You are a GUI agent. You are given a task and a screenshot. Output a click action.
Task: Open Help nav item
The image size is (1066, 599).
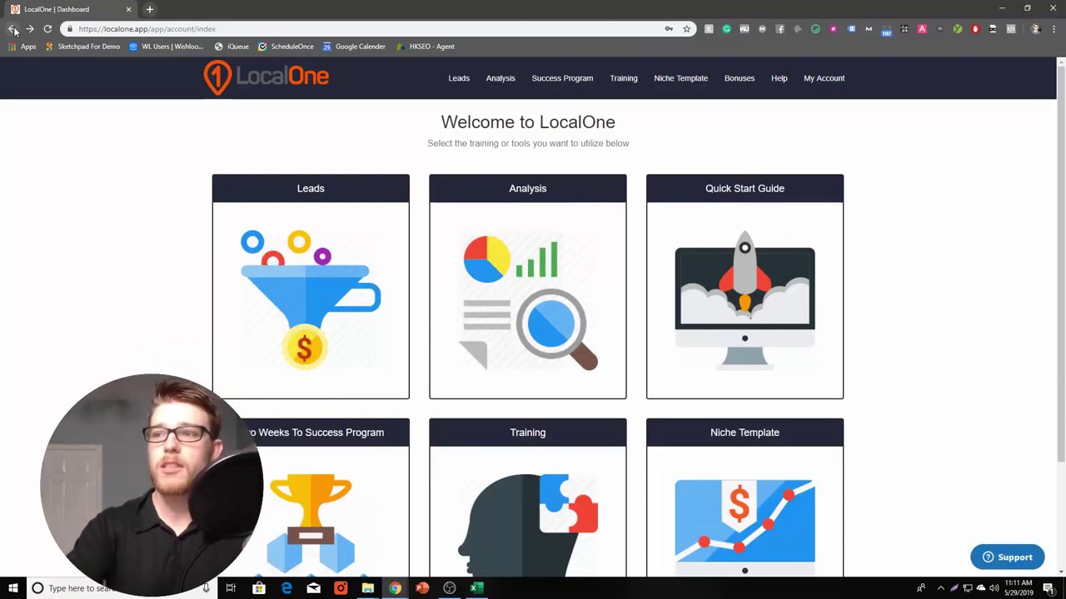click(779, 78)
